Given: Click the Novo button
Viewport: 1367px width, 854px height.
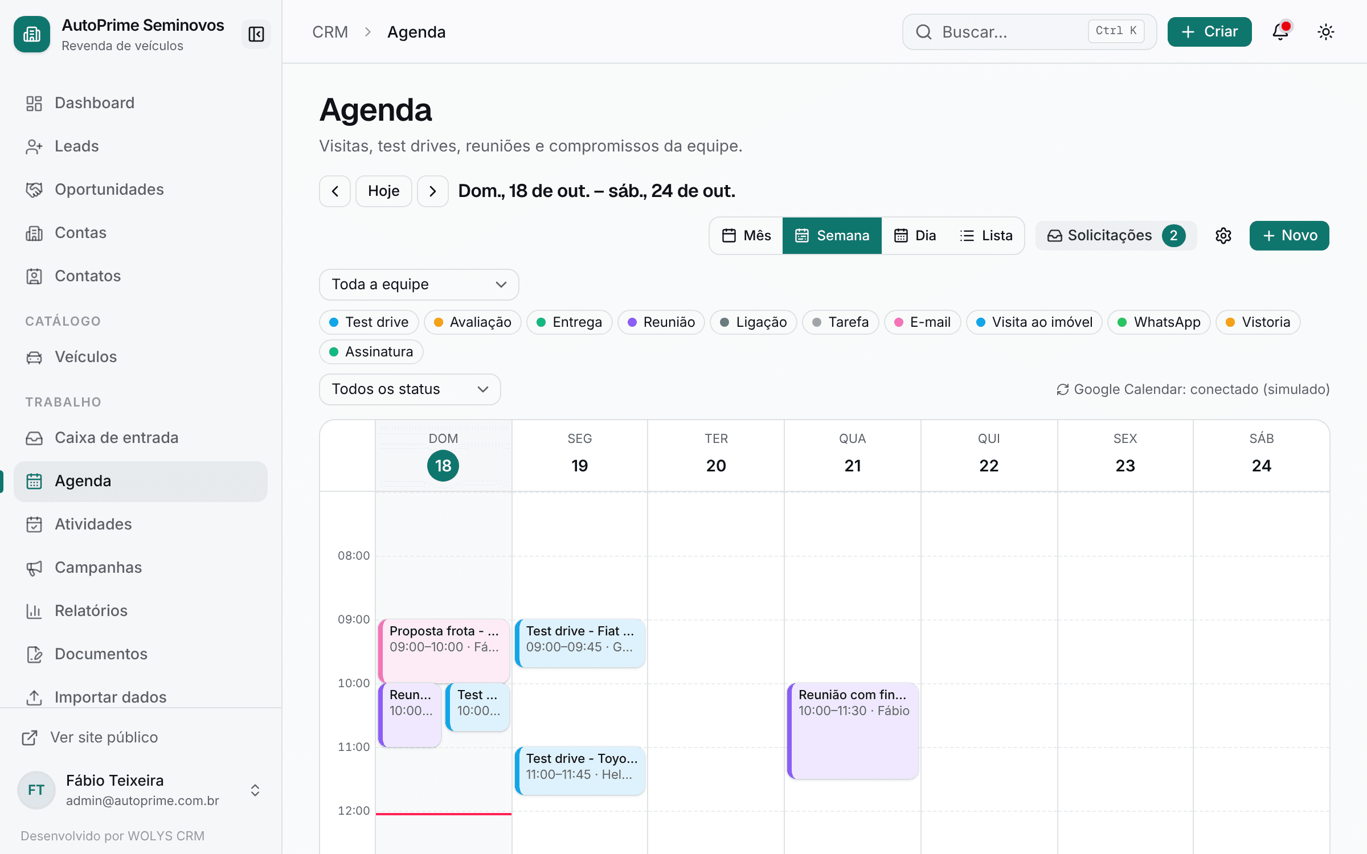Looking at the screenshot, I should click(1290, 236).
